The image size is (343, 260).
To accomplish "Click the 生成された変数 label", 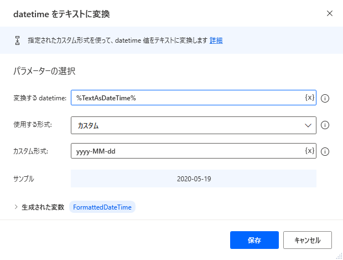I will click(x=42, y=207).
